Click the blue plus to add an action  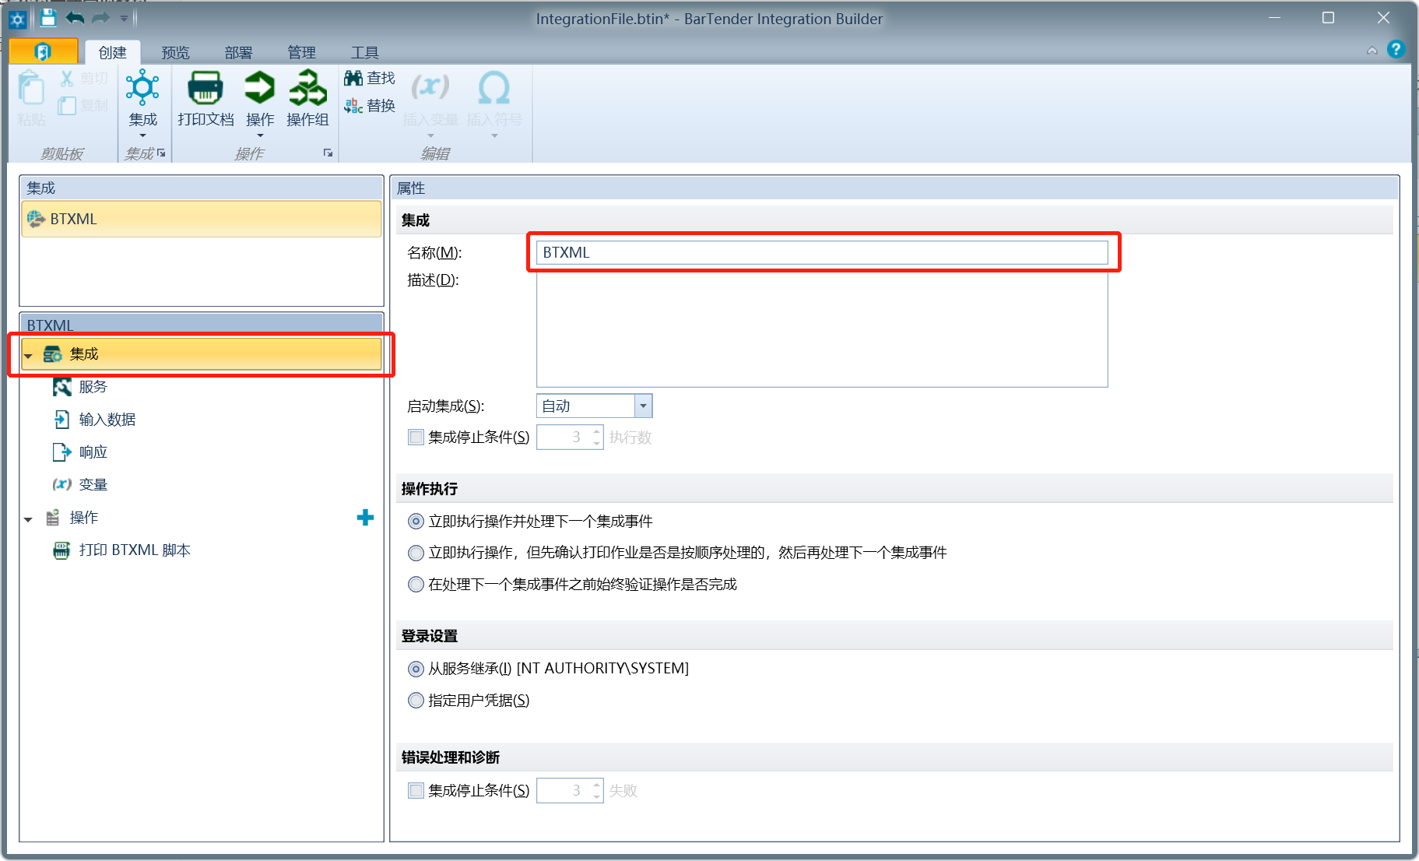pyautogui.click(x=365, y=518)
